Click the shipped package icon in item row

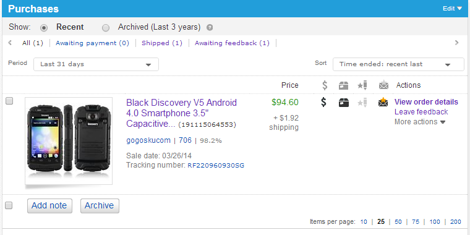[x=343, y=103]
